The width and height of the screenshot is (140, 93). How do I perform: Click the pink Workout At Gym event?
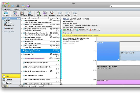118,82
